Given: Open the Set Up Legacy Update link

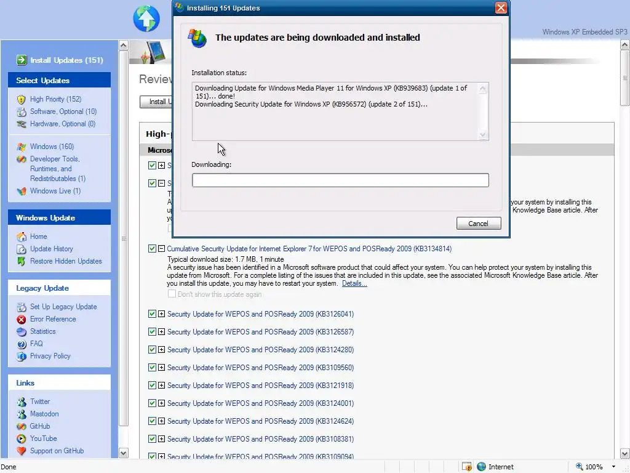Looking at the screenshot, I should (63, 307).
